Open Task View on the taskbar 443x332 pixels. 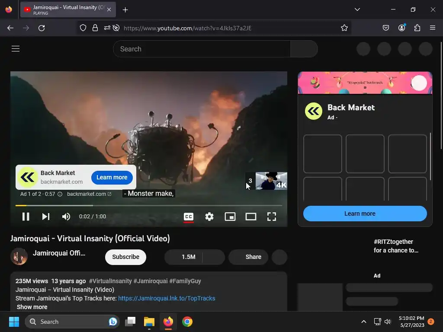point(130,322)
